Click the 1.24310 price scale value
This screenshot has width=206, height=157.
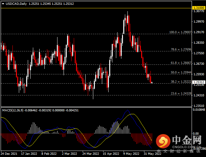[199, 95]
